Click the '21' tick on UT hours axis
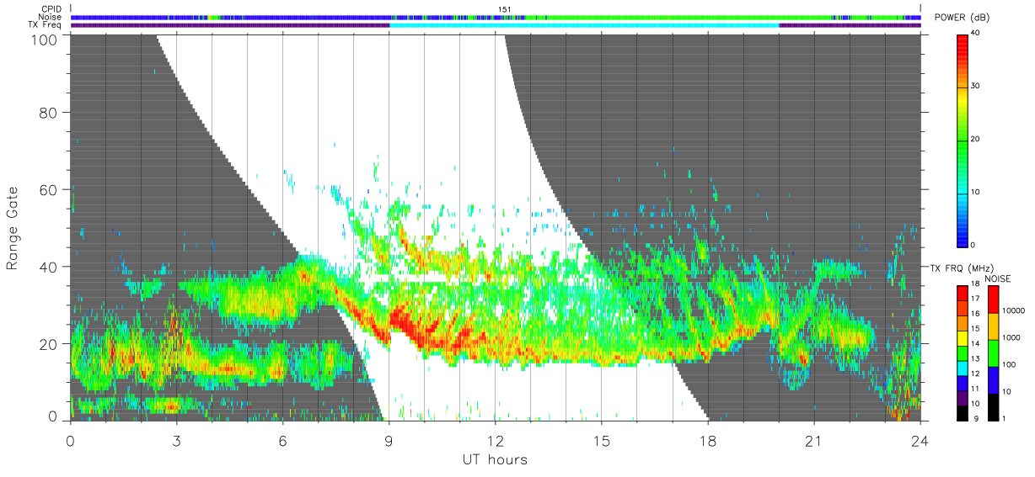1035x477 pixels. [814, 441]
